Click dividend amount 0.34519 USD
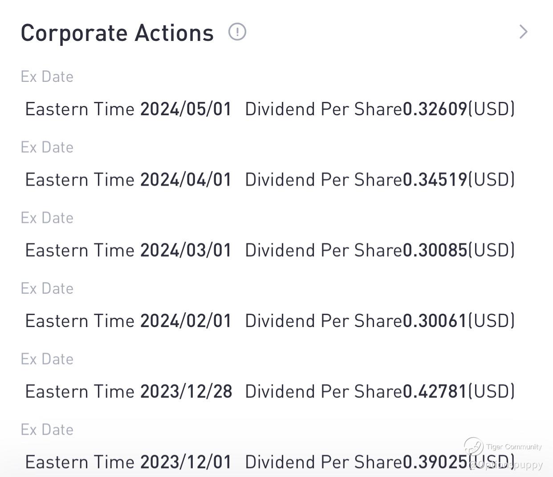The width and height of the screenshot is (553, 477). 459,180
